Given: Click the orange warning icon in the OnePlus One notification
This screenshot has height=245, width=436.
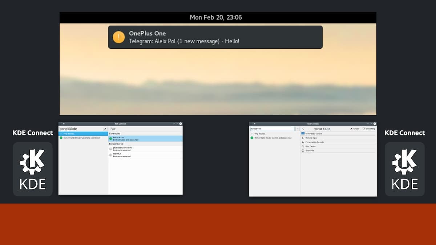Looking at the screenshot, I should click(119, 37).
